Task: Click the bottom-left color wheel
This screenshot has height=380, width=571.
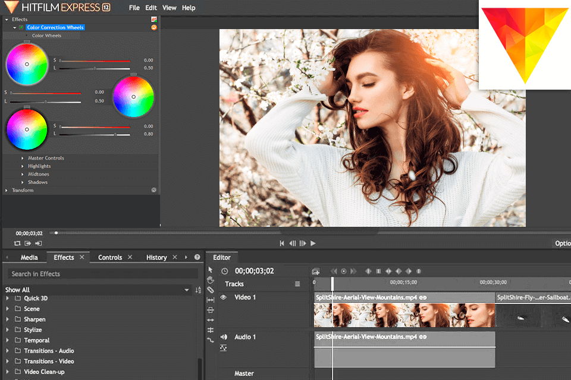Action: point(27,129)
